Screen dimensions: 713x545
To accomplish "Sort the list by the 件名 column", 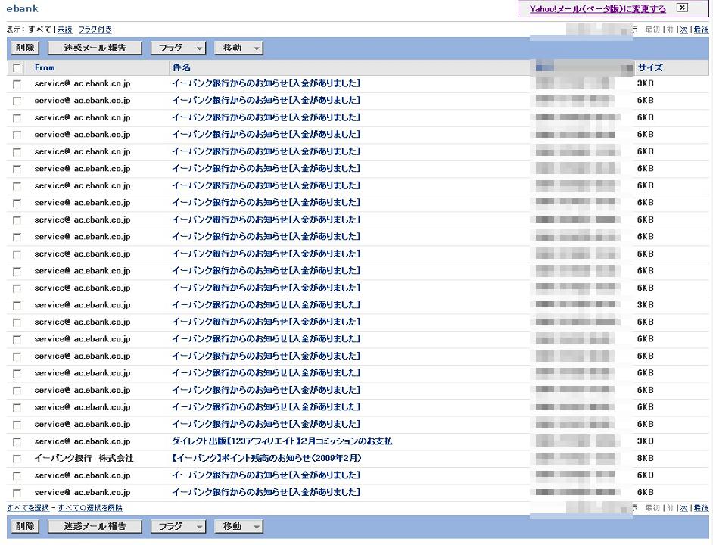I will click(x=182, y=67).
